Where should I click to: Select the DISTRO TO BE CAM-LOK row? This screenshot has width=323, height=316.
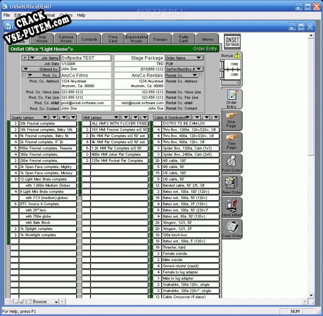click(x=186, y=124)
